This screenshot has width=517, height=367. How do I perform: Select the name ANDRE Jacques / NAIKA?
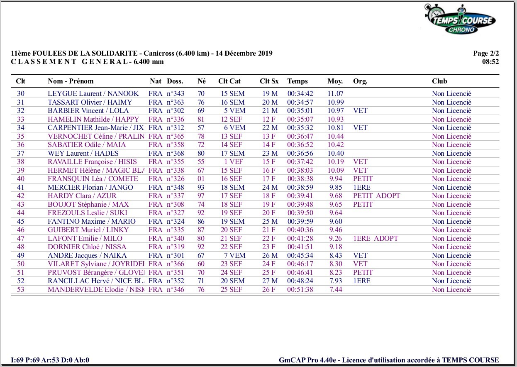click(x=87, y=255)
